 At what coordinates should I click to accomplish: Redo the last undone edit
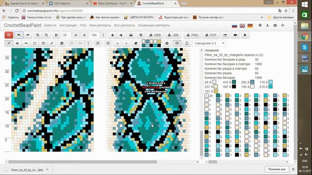point(28,35)
